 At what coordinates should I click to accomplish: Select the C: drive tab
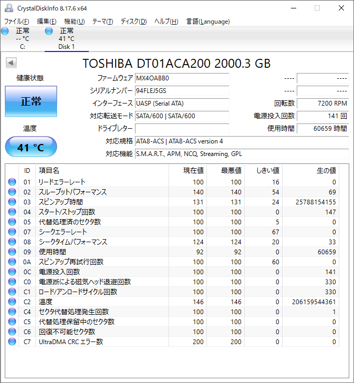point(23,38)
